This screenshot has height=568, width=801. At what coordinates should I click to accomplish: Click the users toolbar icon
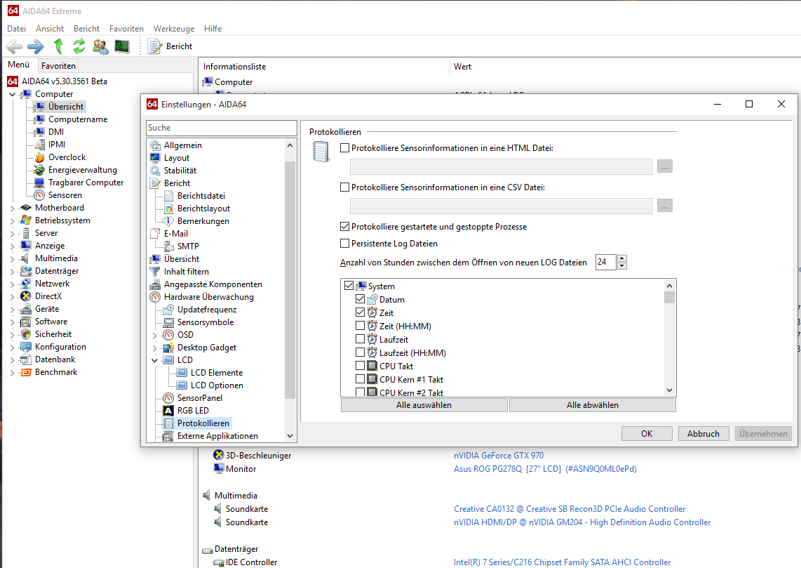100,46
